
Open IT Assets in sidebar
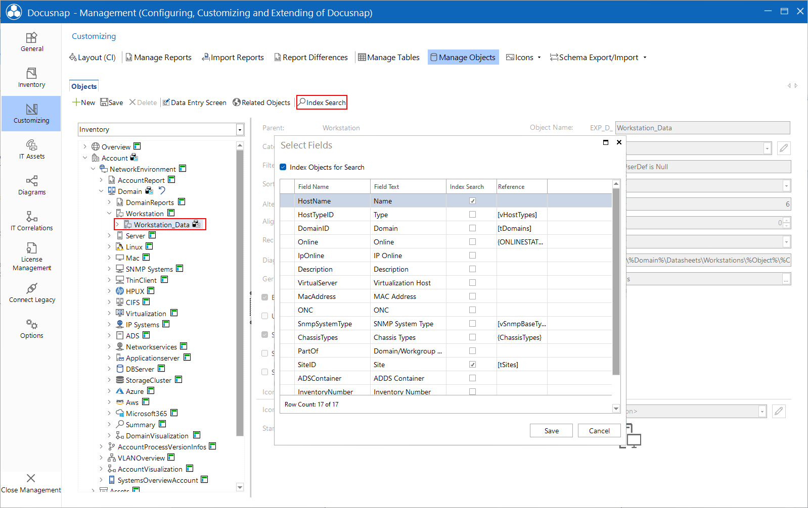[31, 149]
